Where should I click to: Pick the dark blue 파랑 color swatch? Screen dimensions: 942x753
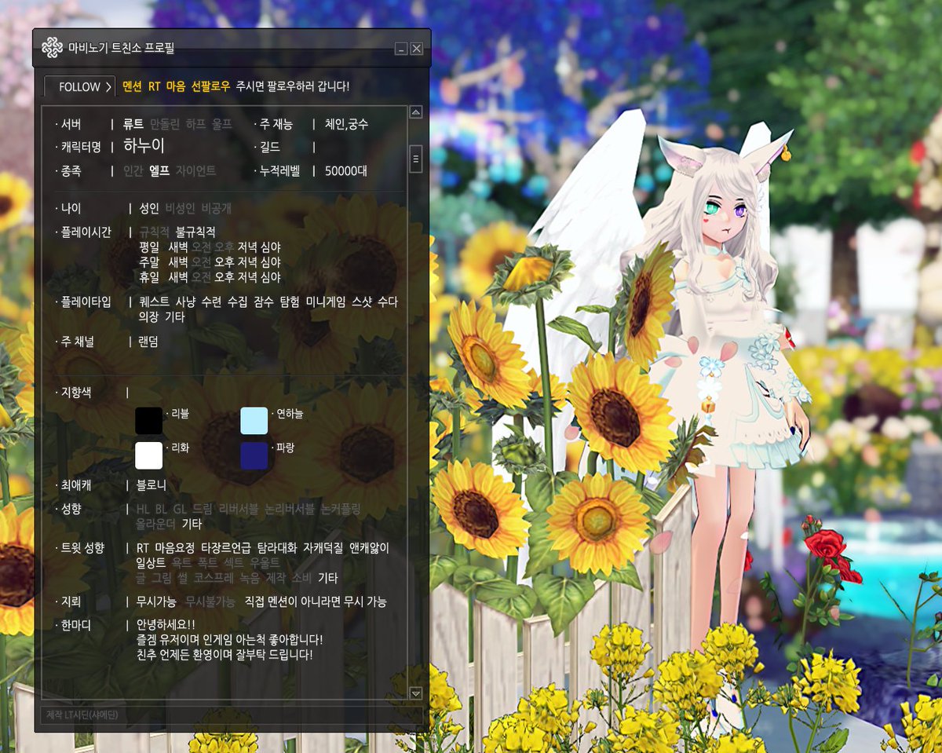pyautogui.click(x=254, y=455)
